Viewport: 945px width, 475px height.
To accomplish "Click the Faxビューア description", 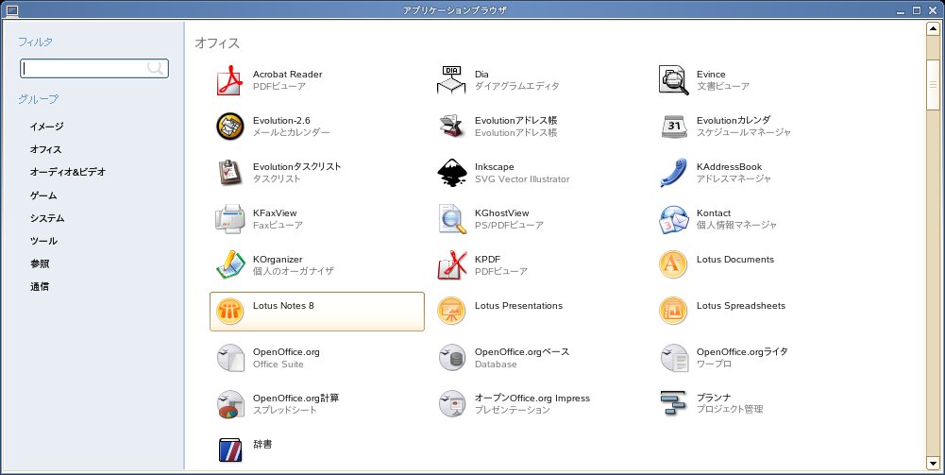I will pos(278,225).
